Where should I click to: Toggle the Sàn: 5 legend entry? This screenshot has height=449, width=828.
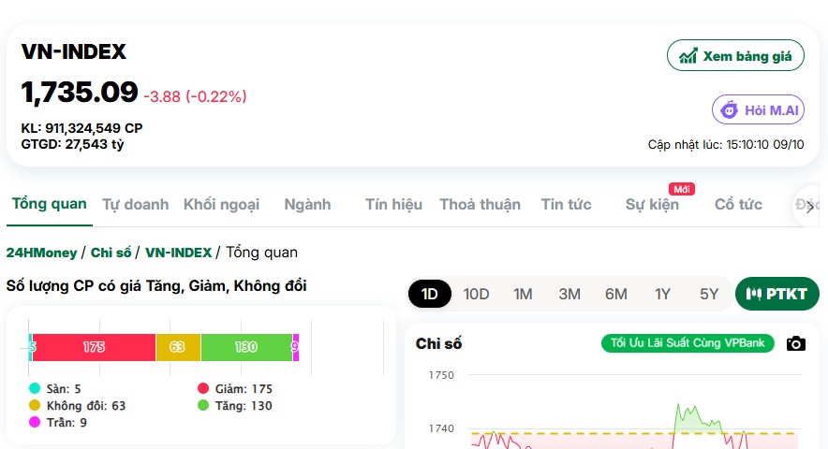(55, 389)
